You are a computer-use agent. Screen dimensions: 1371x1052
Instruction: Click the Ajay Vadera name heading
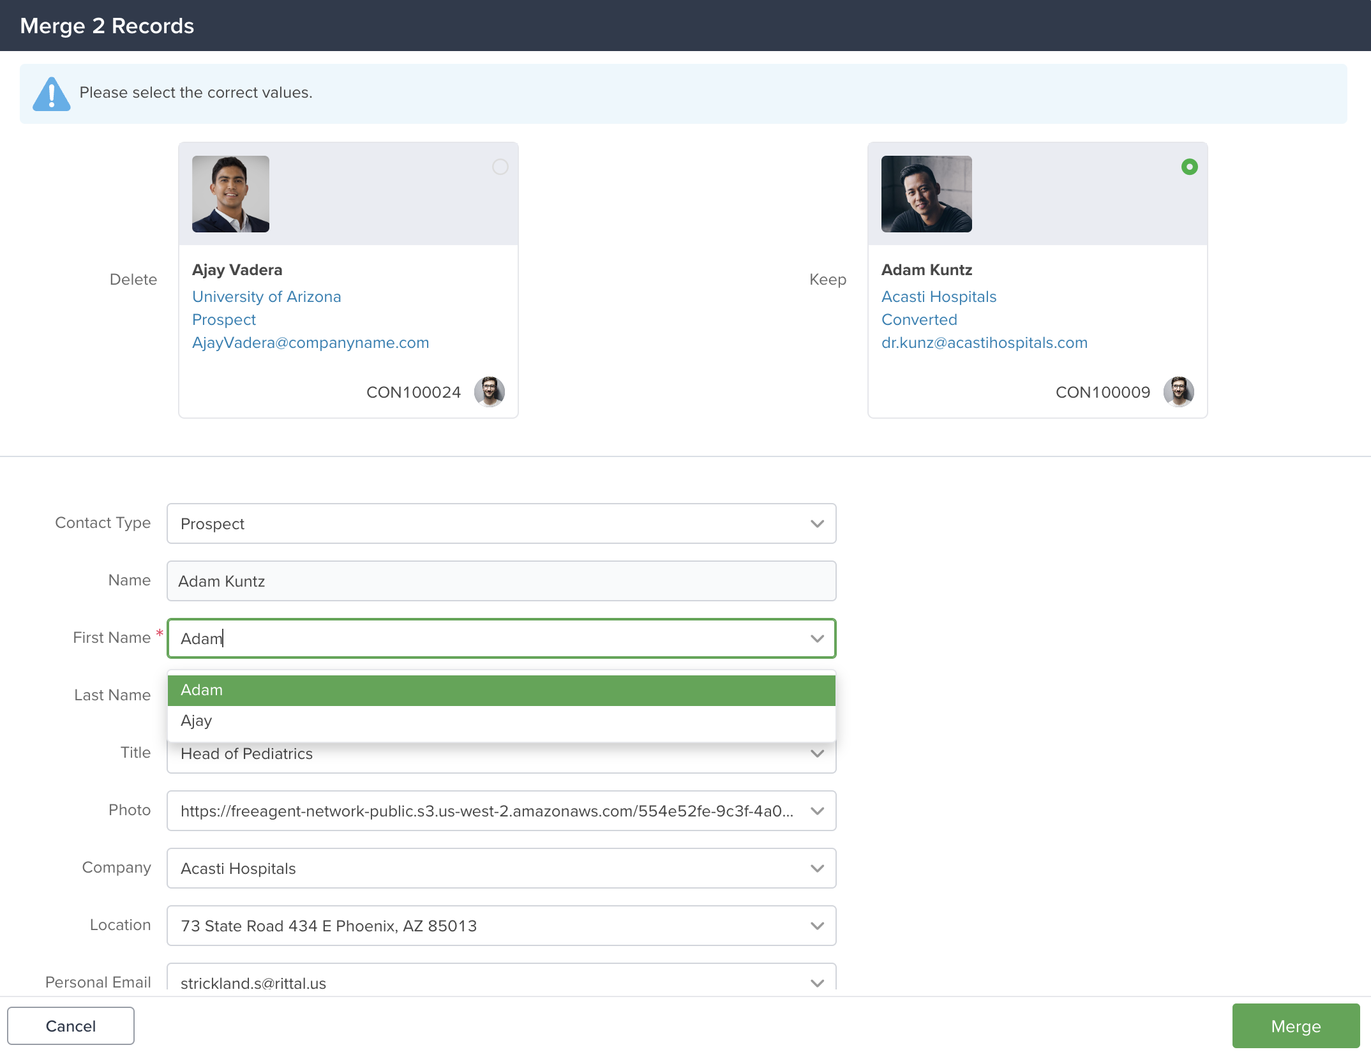point(237,270)
